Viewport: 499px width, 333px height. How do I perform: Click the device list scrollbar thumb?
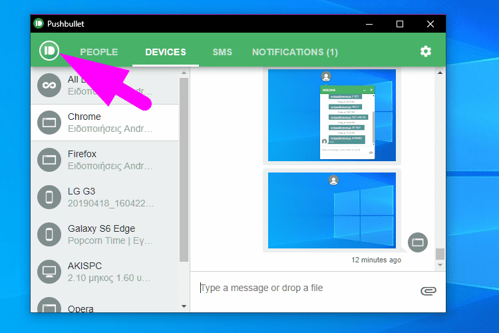(x=184, y=170)
